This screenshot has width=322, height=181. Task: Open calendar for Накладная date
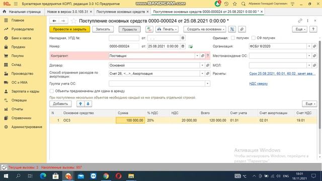coord(183,38)
